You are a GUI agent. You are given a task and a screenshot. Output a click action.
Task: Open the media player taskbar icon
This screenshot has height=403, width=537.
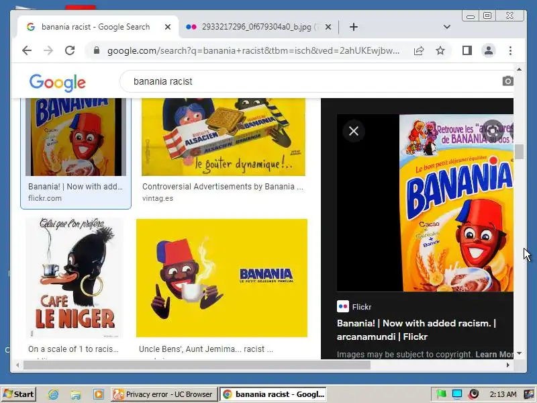tap(98, 394)
